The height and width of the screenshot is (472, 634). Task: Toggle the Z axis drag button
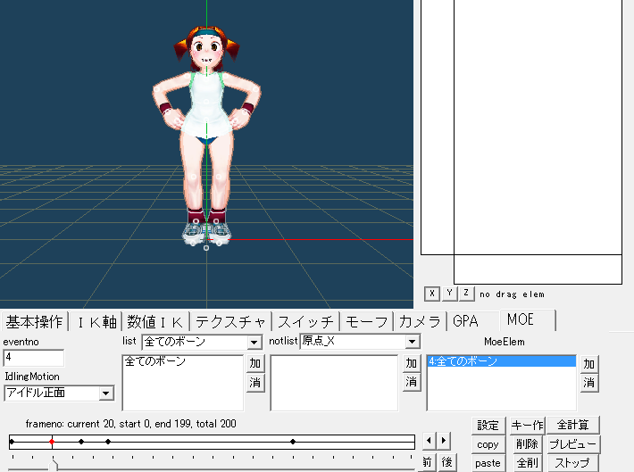pyautogui.click(x=466, y=293)
